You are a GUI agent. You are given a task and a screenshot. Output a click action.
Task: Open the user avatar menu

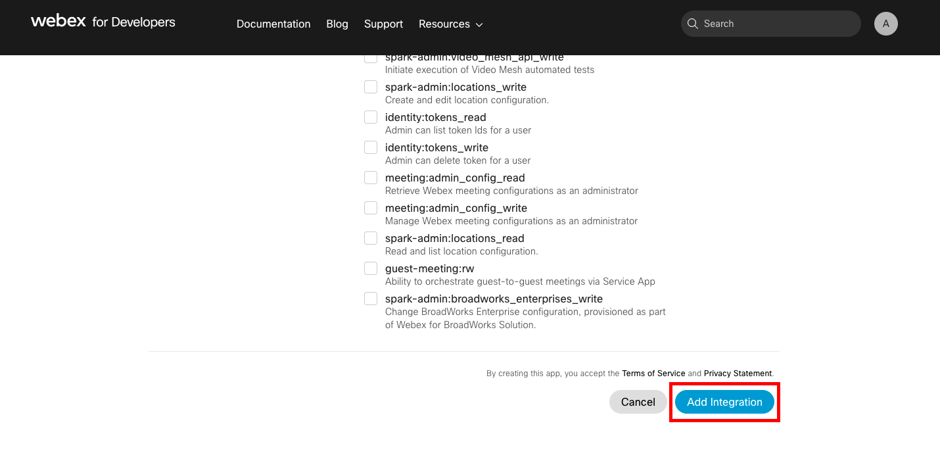886,23
